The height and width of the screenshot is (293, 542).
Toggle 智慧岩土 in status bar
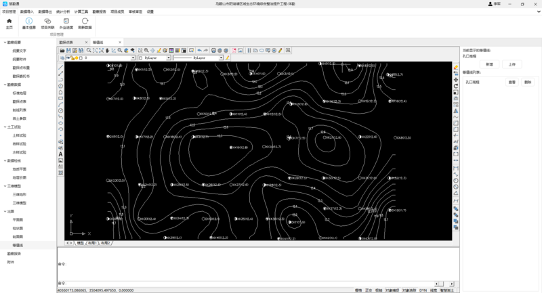pos(447,290)
